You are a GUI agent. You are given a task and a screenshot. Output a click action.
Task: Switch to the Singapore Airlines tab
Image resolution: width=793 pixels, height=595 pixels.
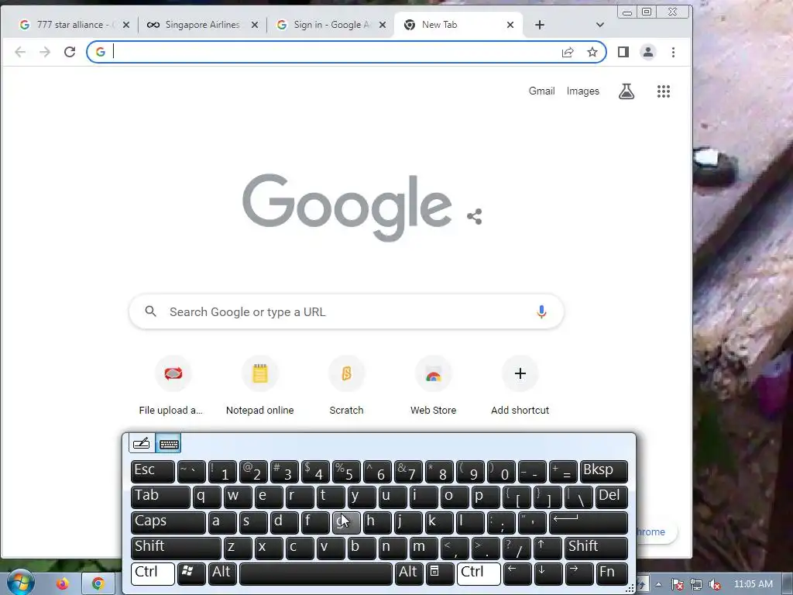coord(202,24)
